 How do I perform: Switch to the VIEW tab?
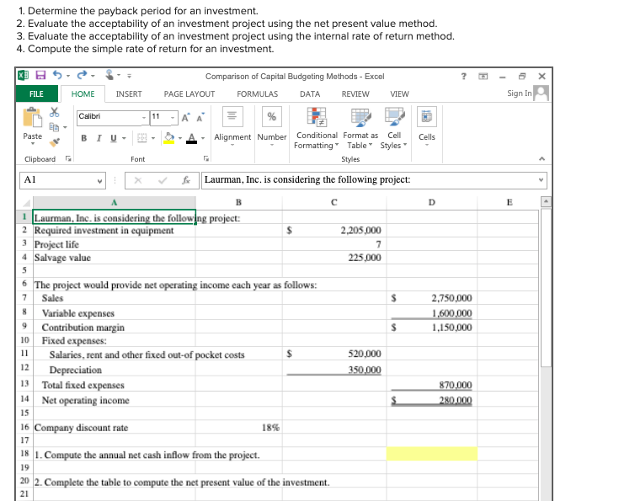pyautogui.click(x=399, y=94)
